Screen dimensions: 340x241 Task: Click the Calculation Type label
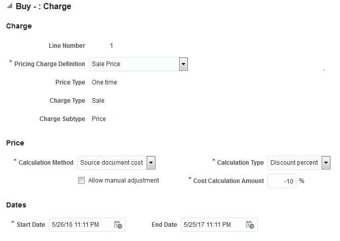tap(240, 163)
